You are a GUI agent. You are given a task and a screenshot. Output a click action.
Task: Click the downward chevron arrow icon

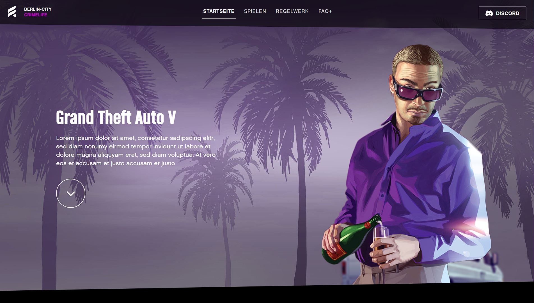click(x=71, y=193)
